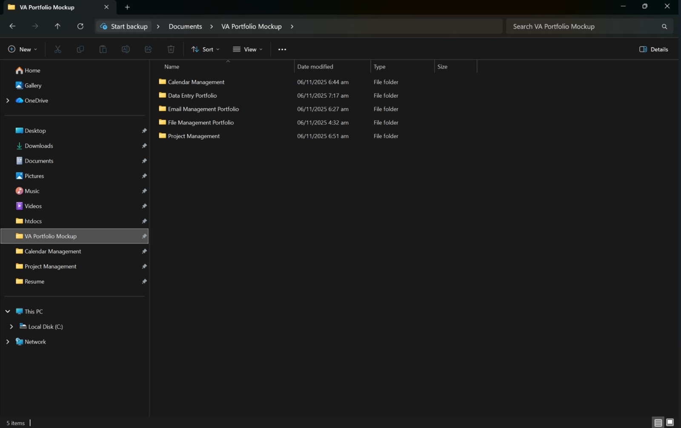Viewport: 681px width, 428px height.
Task: Click the Delete trash icon
Action: tap(171, 49)
